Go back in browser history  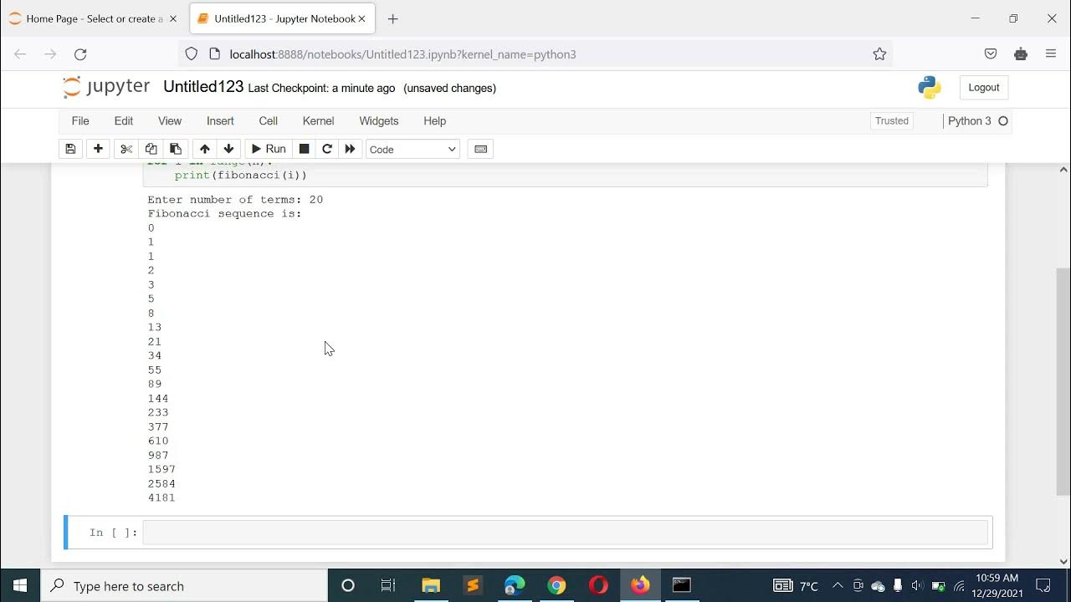point(20,54)
